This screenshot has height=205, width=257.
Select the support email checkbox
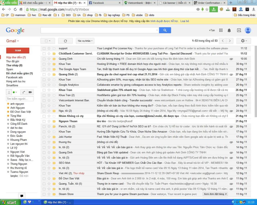click(44, 48)
